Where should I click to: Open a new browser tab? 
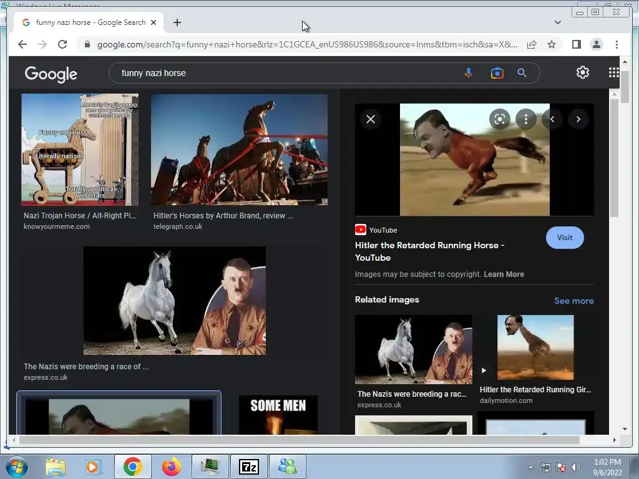click(x=177, y=22)
